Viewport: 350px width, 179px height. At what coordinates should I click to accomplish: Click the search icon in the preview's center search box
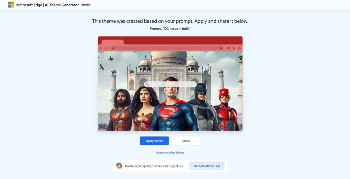tap(147, 84)
